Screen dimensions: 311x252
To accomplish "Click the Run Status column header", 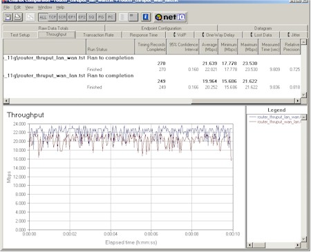I will click(111, 47).
